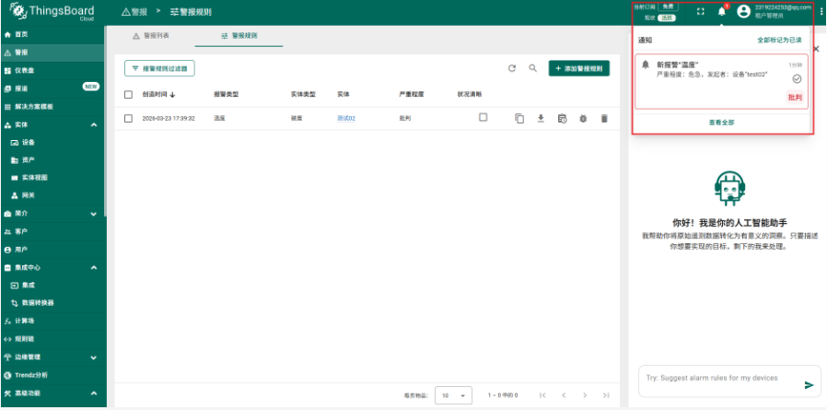Expand the 边缘管理 sidebar section

94,357
